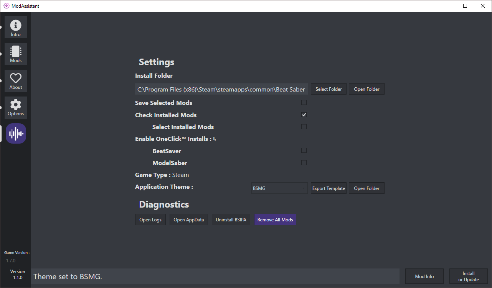
Task: Click the Diagnostics heading
Action: (x=164, y=204)
